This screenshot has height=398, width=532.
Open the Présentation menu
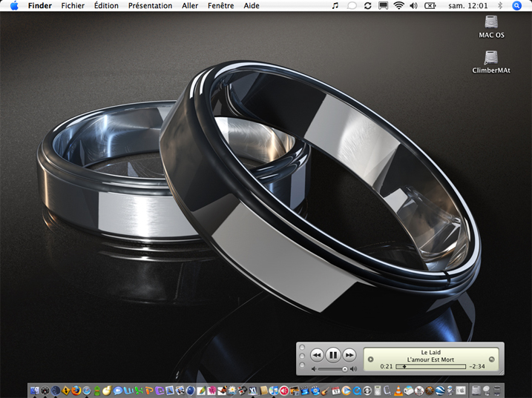click(x=150, y=5)
